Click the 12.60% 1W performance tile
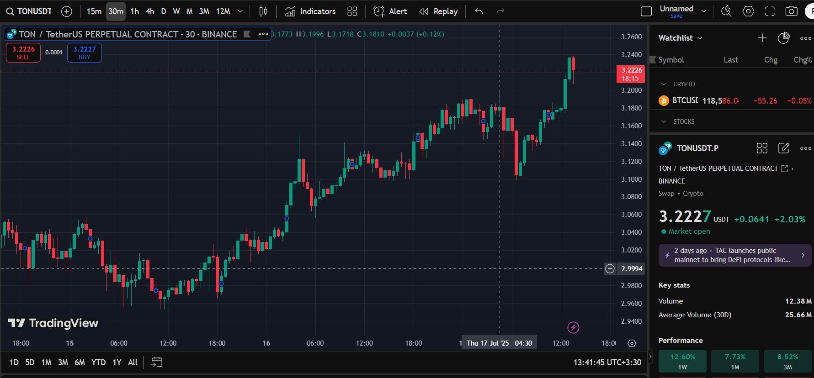 pyautogui.click(x=682, y=361)
